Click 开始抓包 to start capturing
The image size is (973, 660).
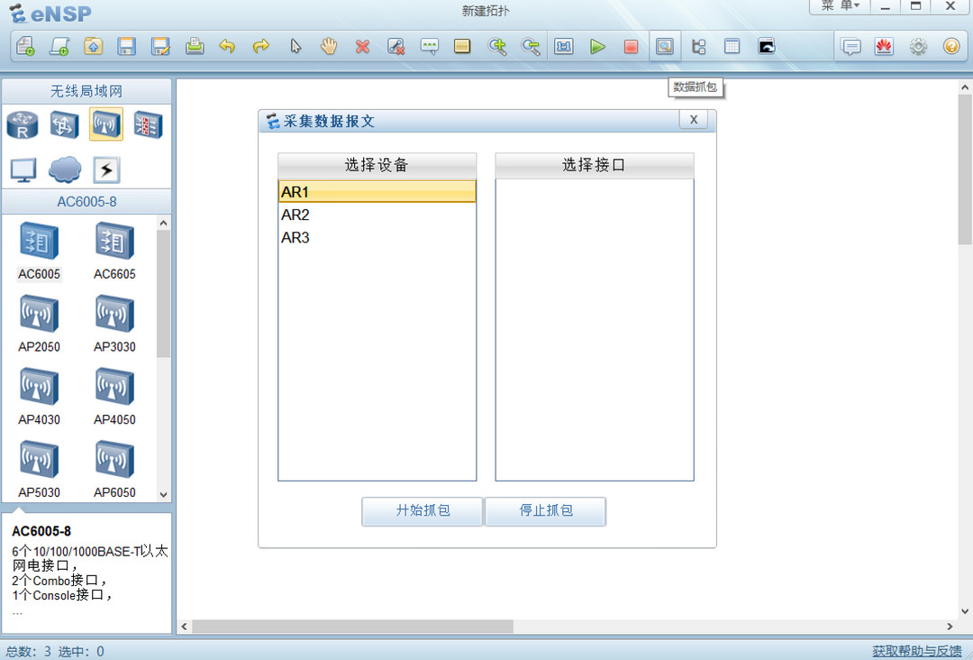click(x=422, y=511)
